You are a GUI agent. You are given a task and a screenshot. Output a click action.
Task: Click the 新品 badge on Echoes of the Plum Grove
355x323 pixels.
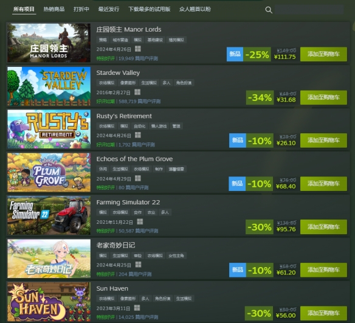click(x=237, y=184)
